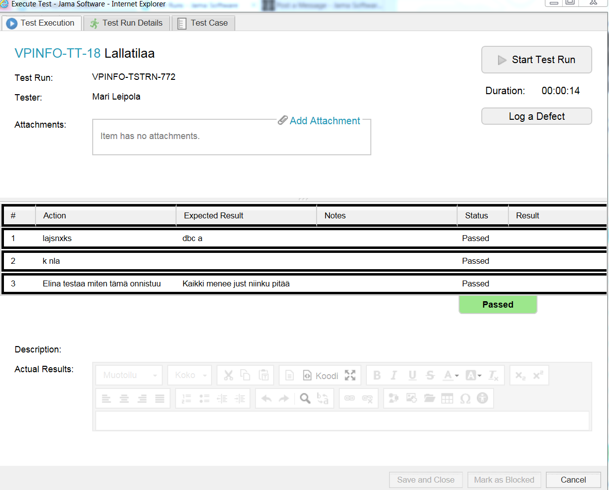This screenshot has height=490, width=609.
Task: Click the Remove Format icon
Action: pyautogui.click(x=493, y=375)
